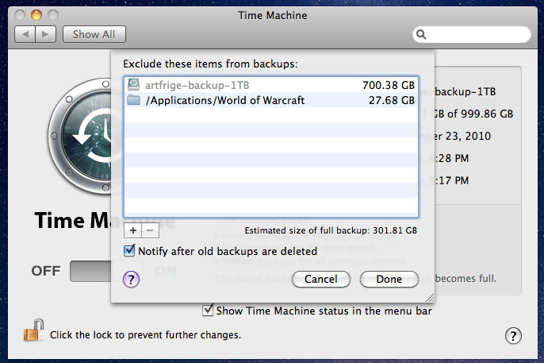
Task: Click the 700.38 GB size value
Action: [389, 85]
